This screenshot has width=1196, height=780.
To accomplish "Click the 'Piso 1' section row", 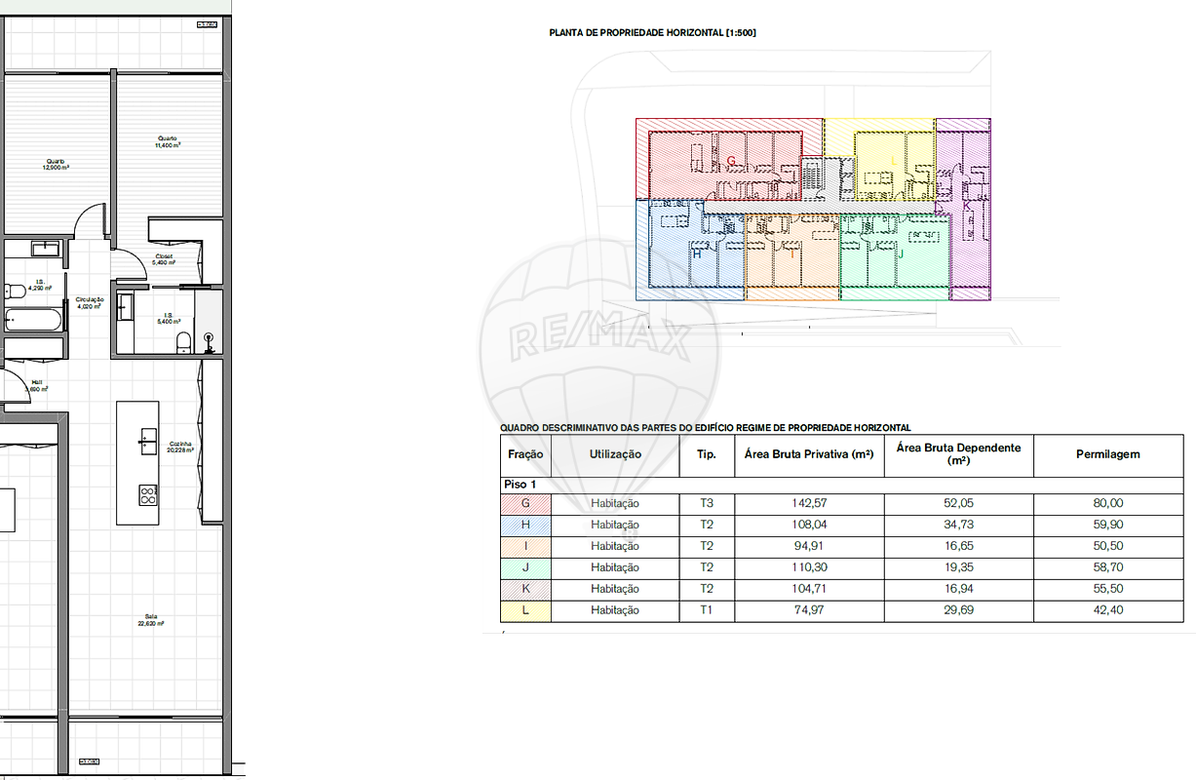I will 520,485.
